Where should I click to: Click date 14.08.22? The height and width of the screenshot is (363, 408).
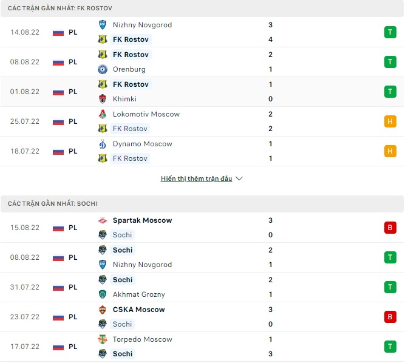pyautogui.click(x=25, y=32)
